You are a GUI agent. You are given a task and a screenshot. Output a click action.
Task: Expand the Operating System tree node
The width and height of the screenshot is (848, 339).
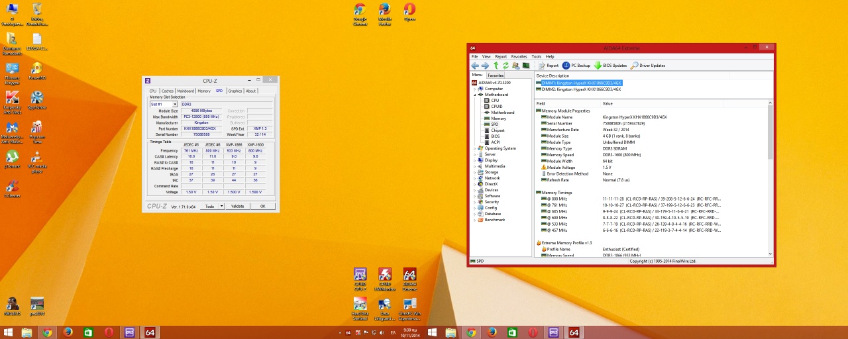tap(475, 148)
